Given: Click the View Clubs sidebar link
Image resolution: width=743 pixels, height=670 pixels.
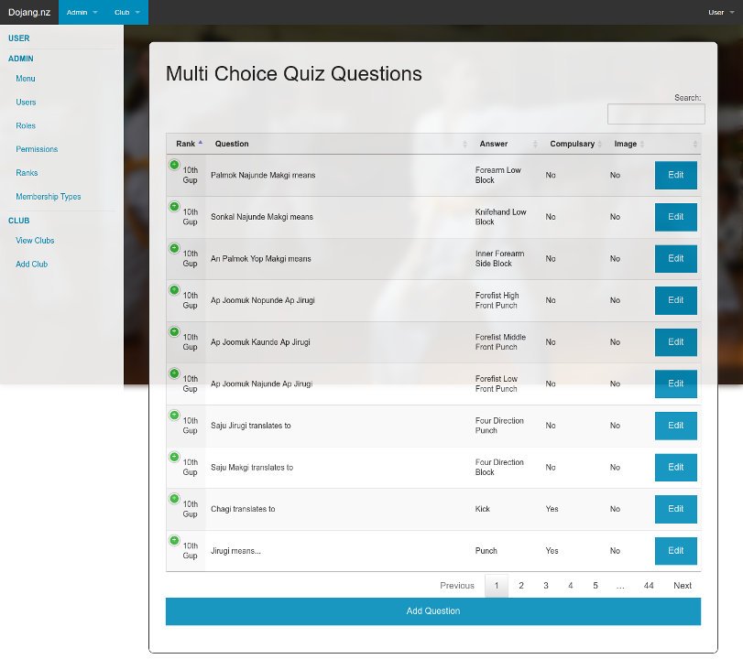Looking at the screenshot, I should coord(35,241).
